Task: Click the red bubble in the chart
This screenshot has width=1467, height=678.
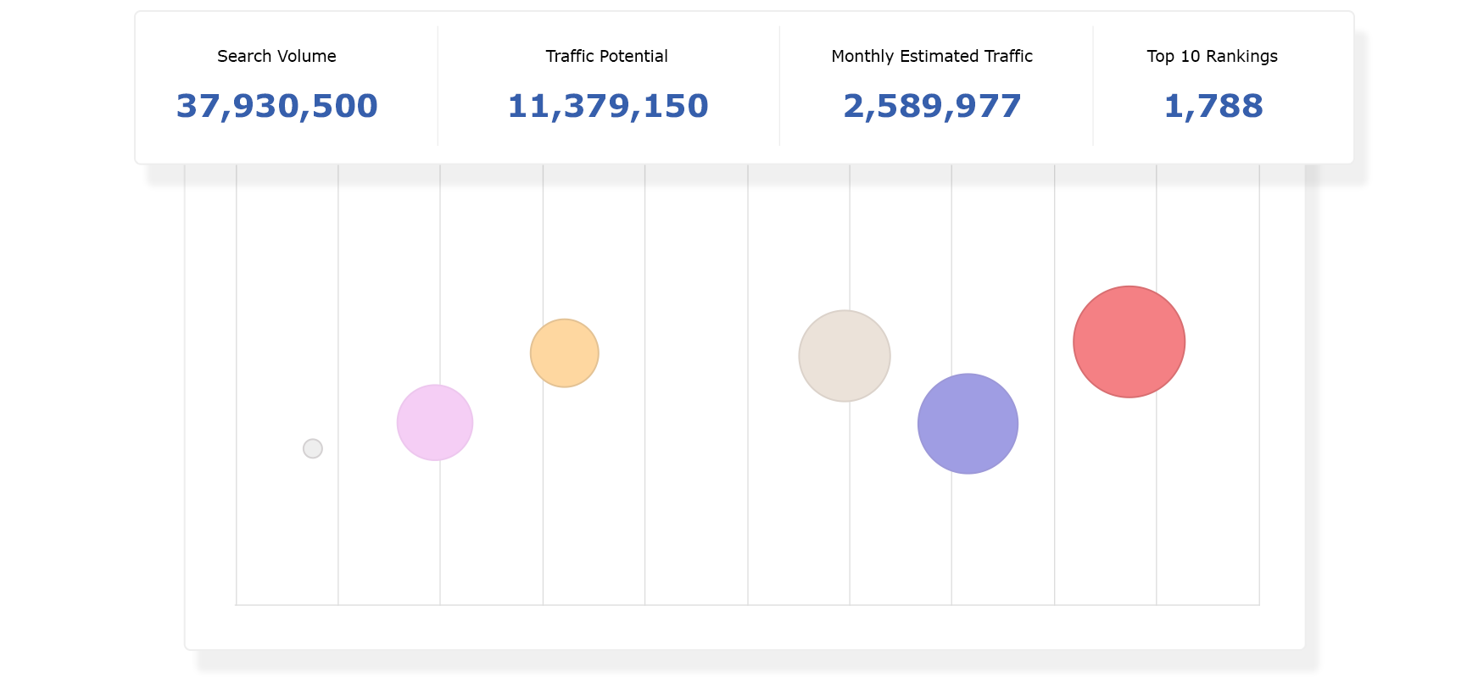Action: click(1129, 342)
